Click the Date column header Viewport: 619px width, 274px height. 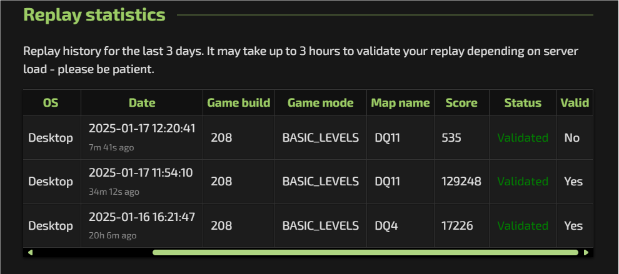142,103
